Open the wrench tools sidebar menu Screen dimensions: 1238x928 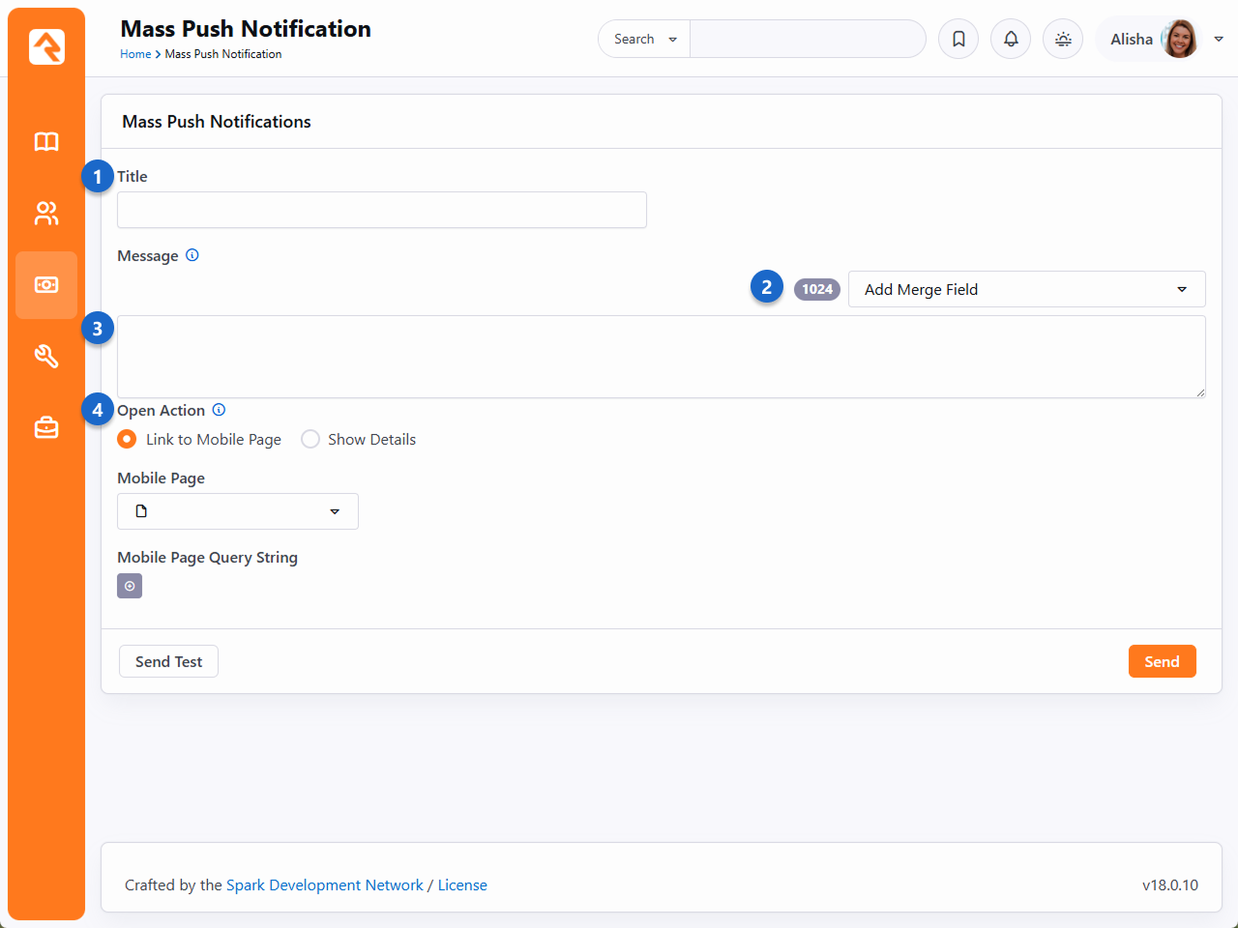[46, 357]
